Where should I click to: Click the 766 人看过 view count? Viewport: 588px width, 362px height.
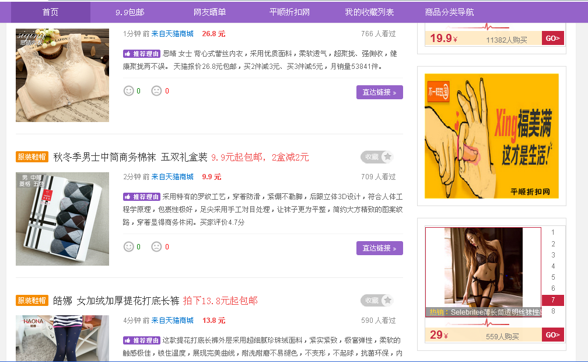(x=379, y=34)
